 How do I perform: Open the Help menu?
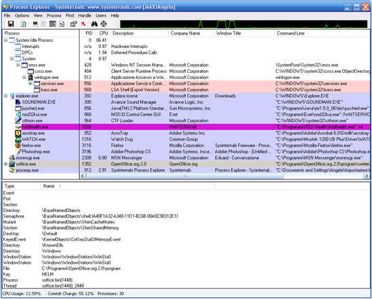(115, 16)
